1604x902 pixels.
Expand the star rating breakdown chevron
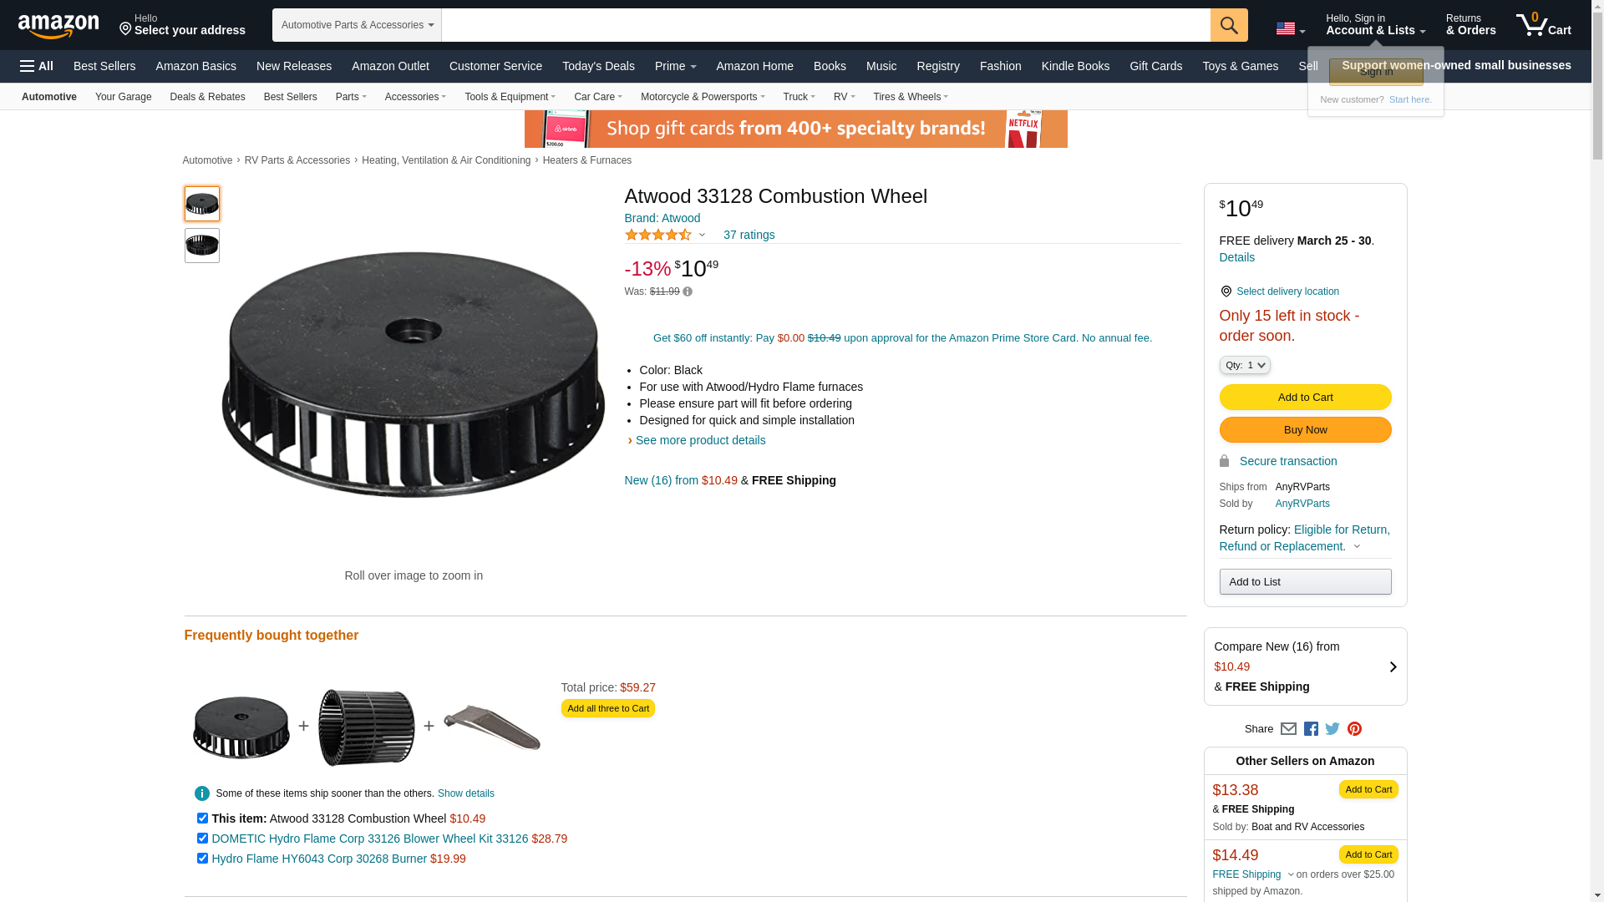click(x=702, y=235)
